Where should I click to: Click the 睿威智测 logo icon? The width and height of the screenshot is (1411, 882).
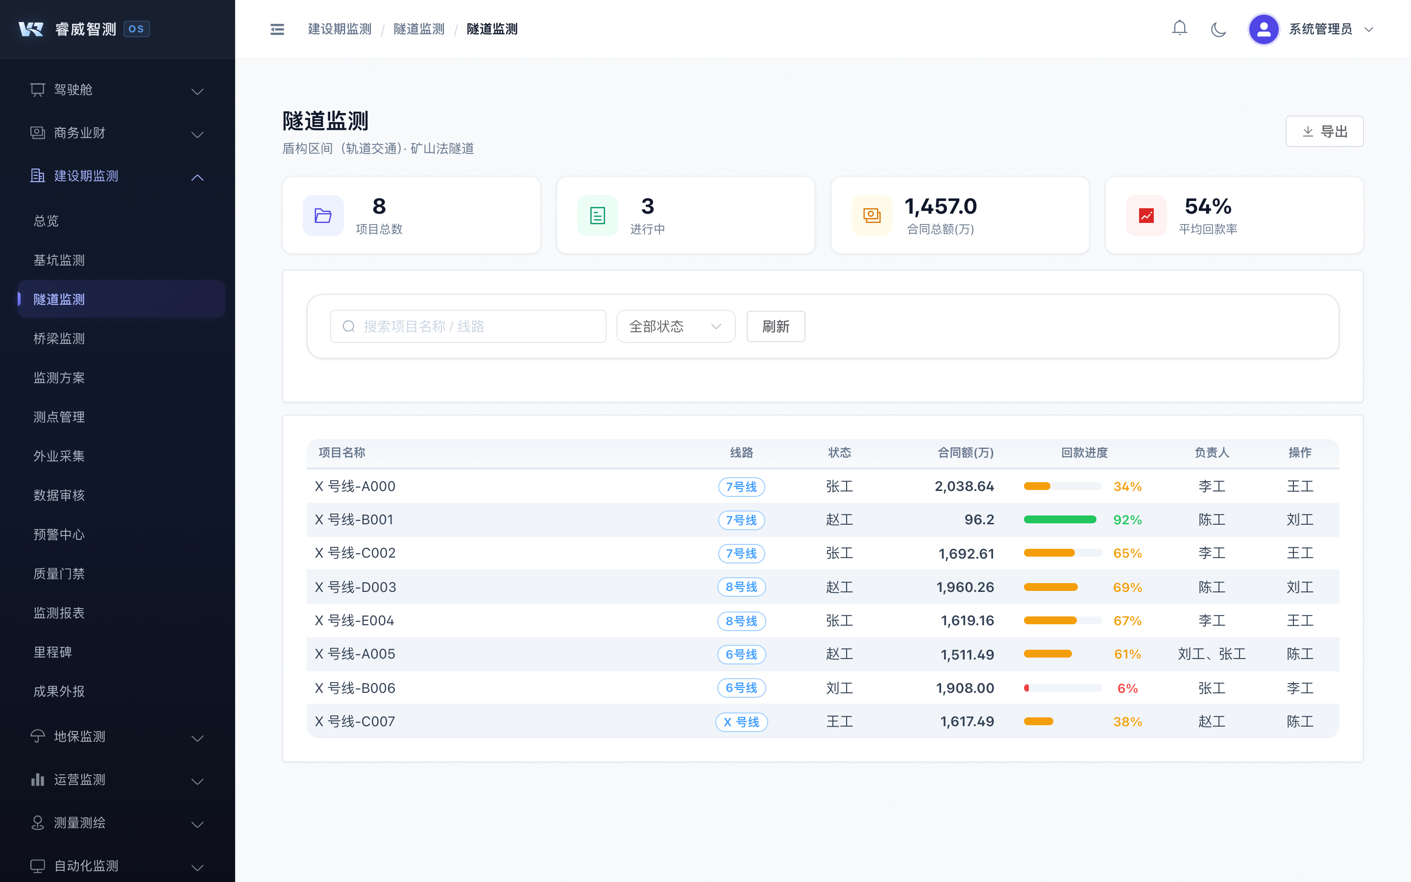31,29
